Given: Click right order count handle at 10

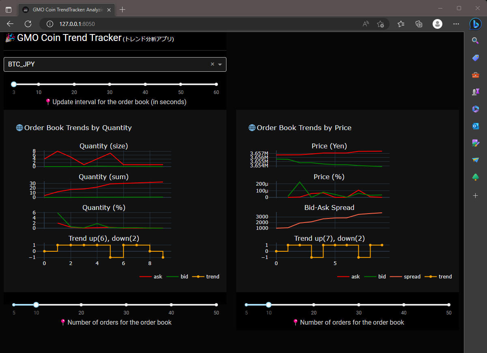Looking at the screenshot, I should [x=269, y=305].
